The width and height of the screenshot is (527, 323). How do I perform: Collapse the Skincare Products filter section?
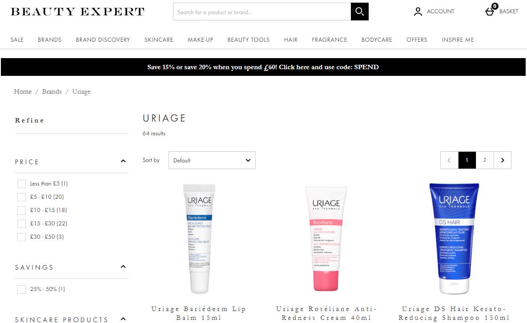(123, 319)
